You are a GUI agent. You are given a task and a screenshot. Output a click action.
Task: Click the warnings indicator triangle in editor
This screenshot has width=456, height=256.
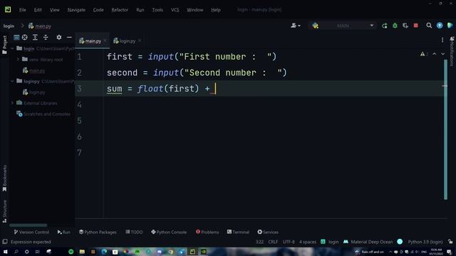(x=424, y=54)
